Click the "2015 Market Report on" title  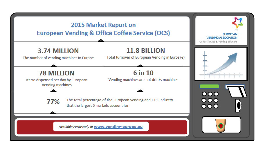click(103, 25)
